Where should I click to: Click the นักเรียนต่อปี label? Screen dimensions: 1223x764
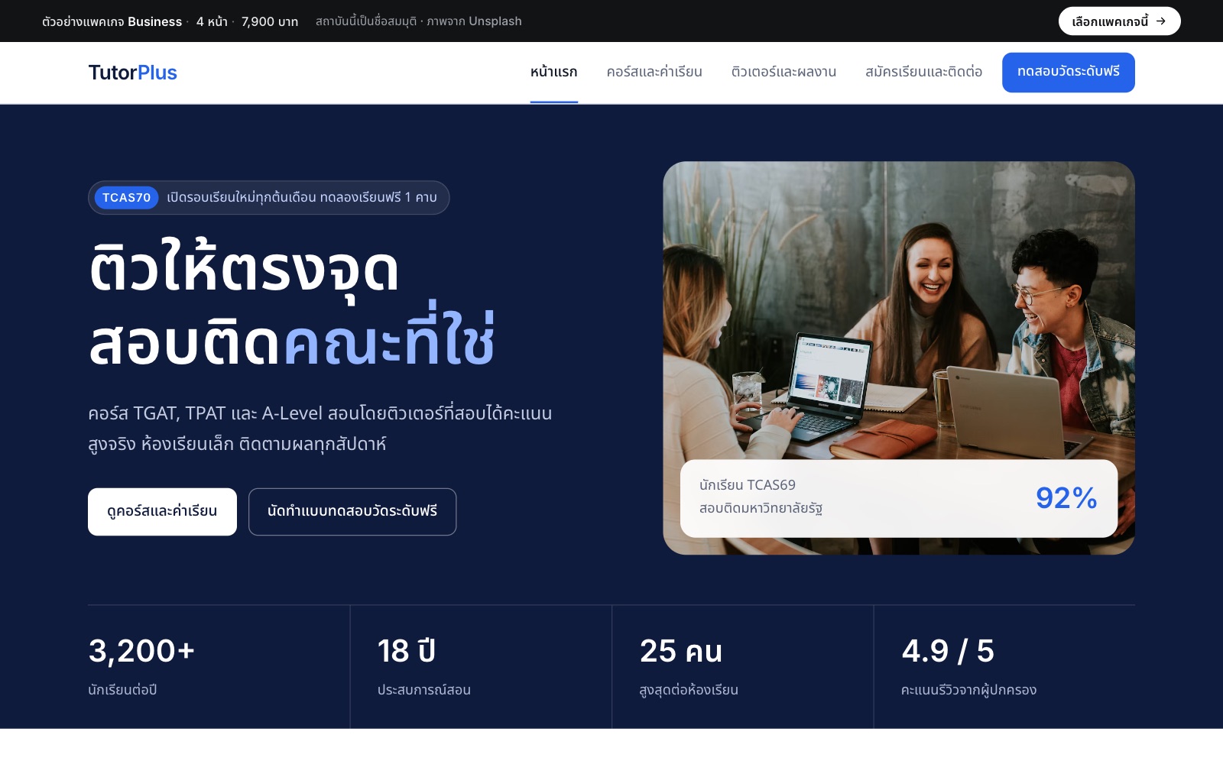pos(122,690)
